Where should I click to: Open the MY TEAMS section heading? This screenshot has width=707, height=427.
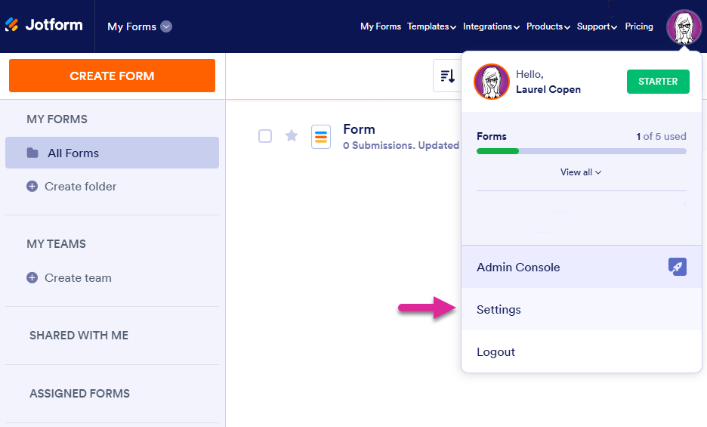click(57, 244)
